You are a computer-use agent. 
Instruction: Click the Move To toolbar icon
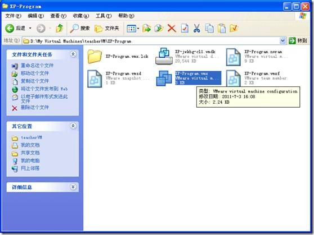tap(147, 29)
